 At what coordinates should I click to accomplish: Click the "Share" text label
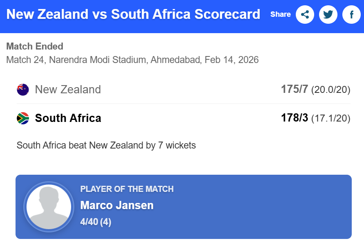pyautogui.click(x=281, y=14)
